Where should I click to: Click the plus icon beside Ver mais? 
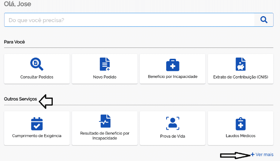[x=252, y=154]
